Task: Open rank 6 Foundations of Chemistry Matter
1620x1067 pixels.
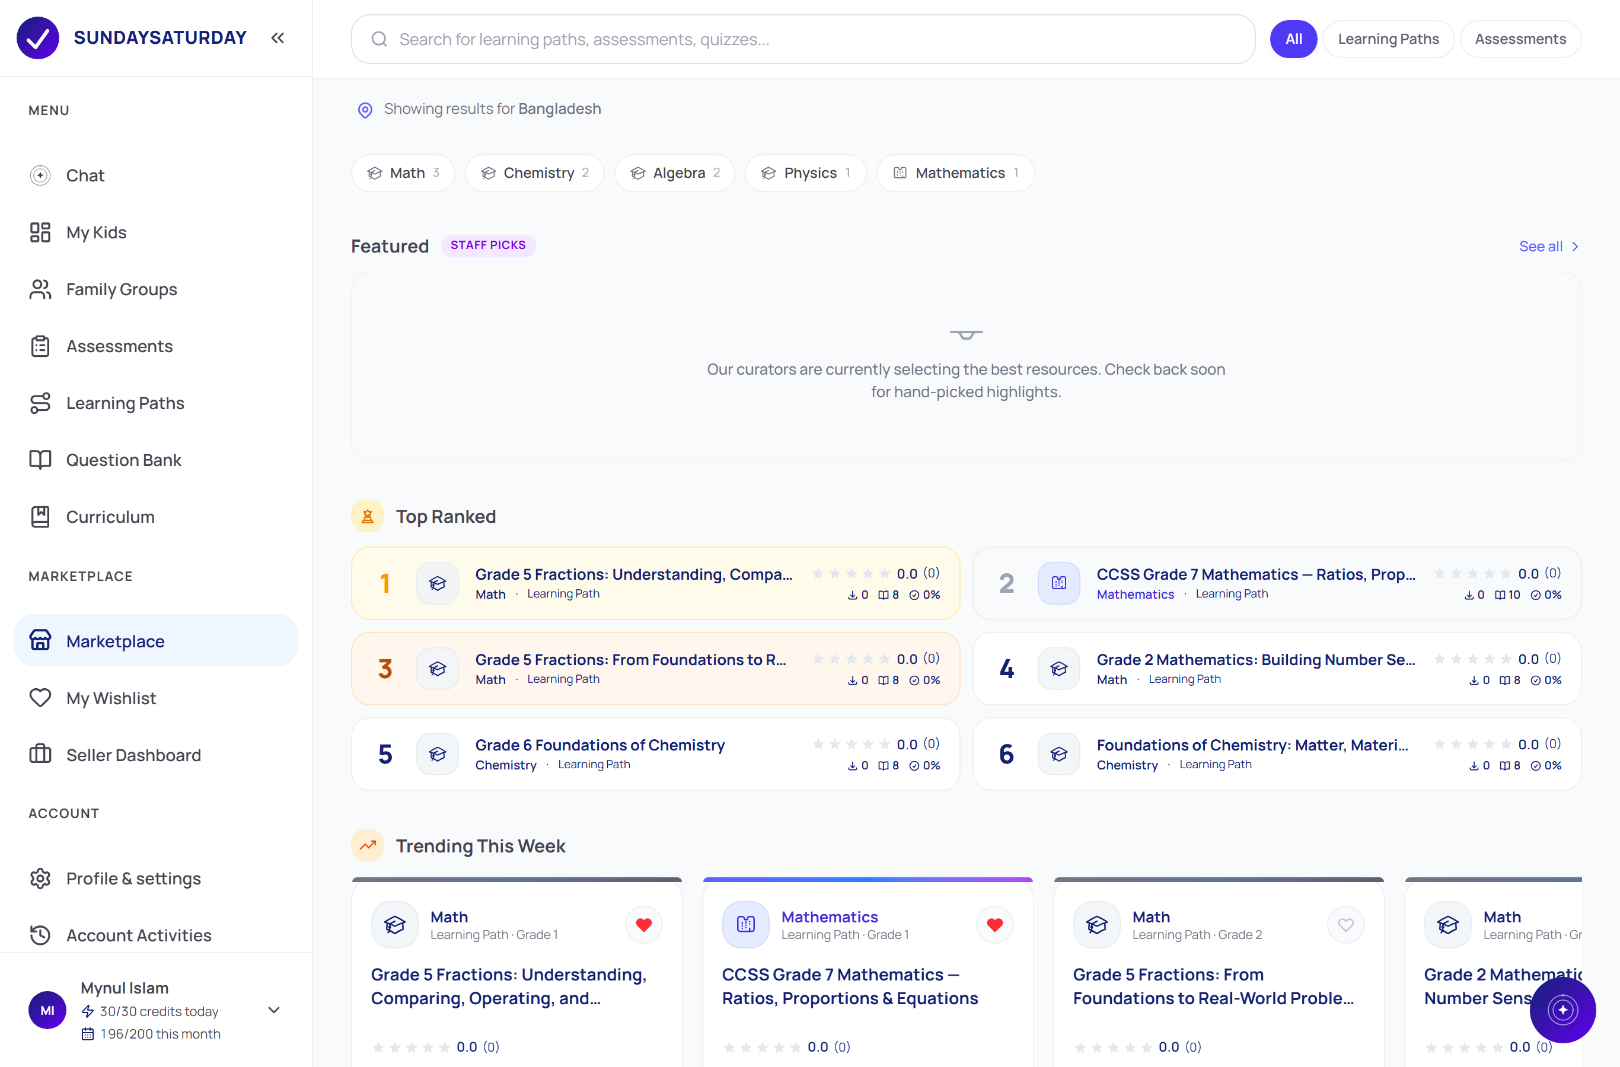Action: pyautogui.click(x=1277, y=754)
